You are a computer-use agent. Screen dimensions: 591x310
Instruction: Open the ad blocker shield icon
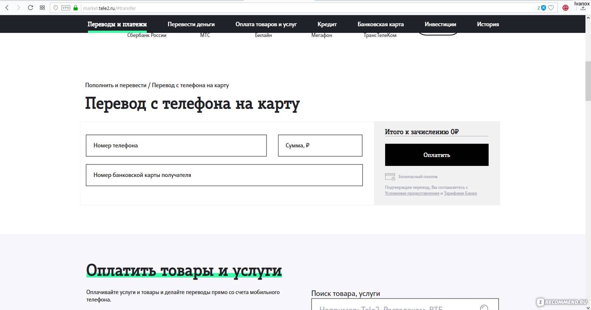click(543, 8)
